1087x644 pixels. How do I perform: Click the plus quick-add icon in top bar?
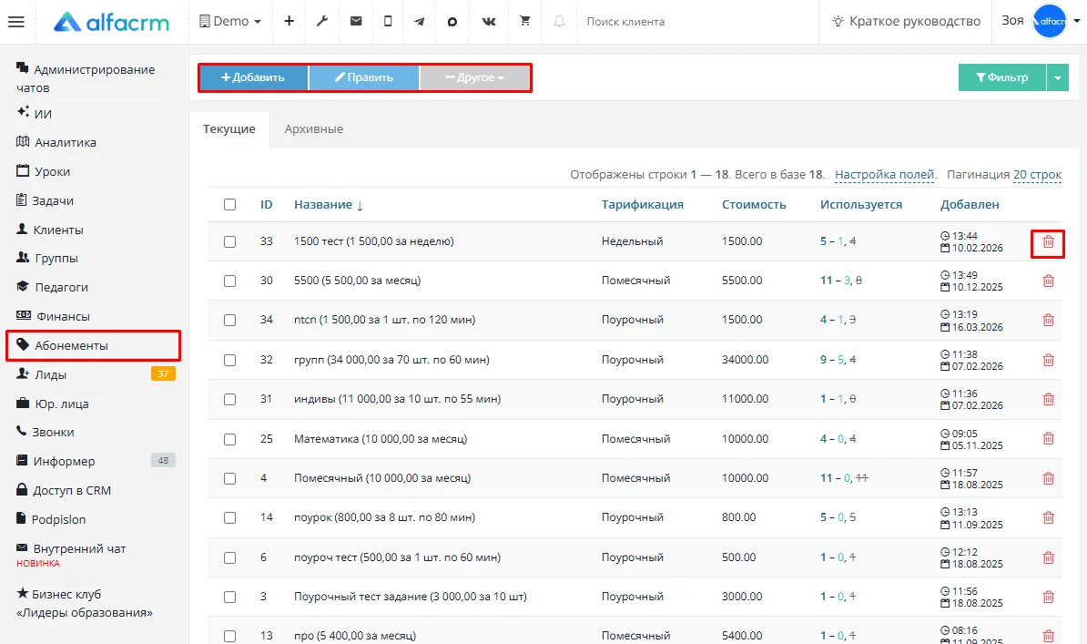click(290, 22)
